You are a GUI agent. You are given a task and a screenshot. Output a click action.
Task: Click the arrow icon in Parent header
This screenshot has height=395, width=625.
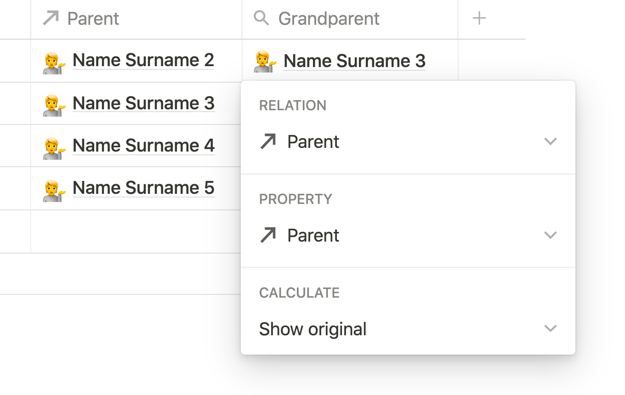(51, 18)
